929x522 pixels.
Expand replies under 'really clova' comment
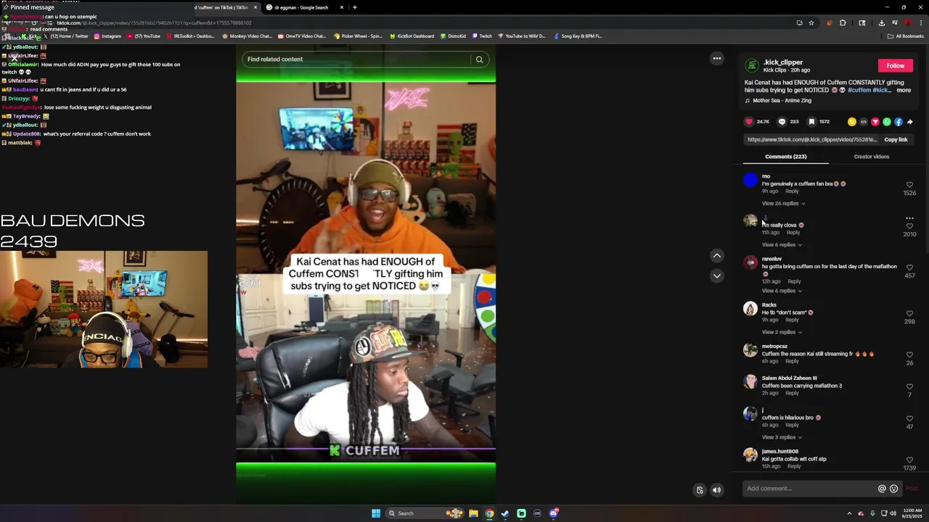(x=782, y=245)
